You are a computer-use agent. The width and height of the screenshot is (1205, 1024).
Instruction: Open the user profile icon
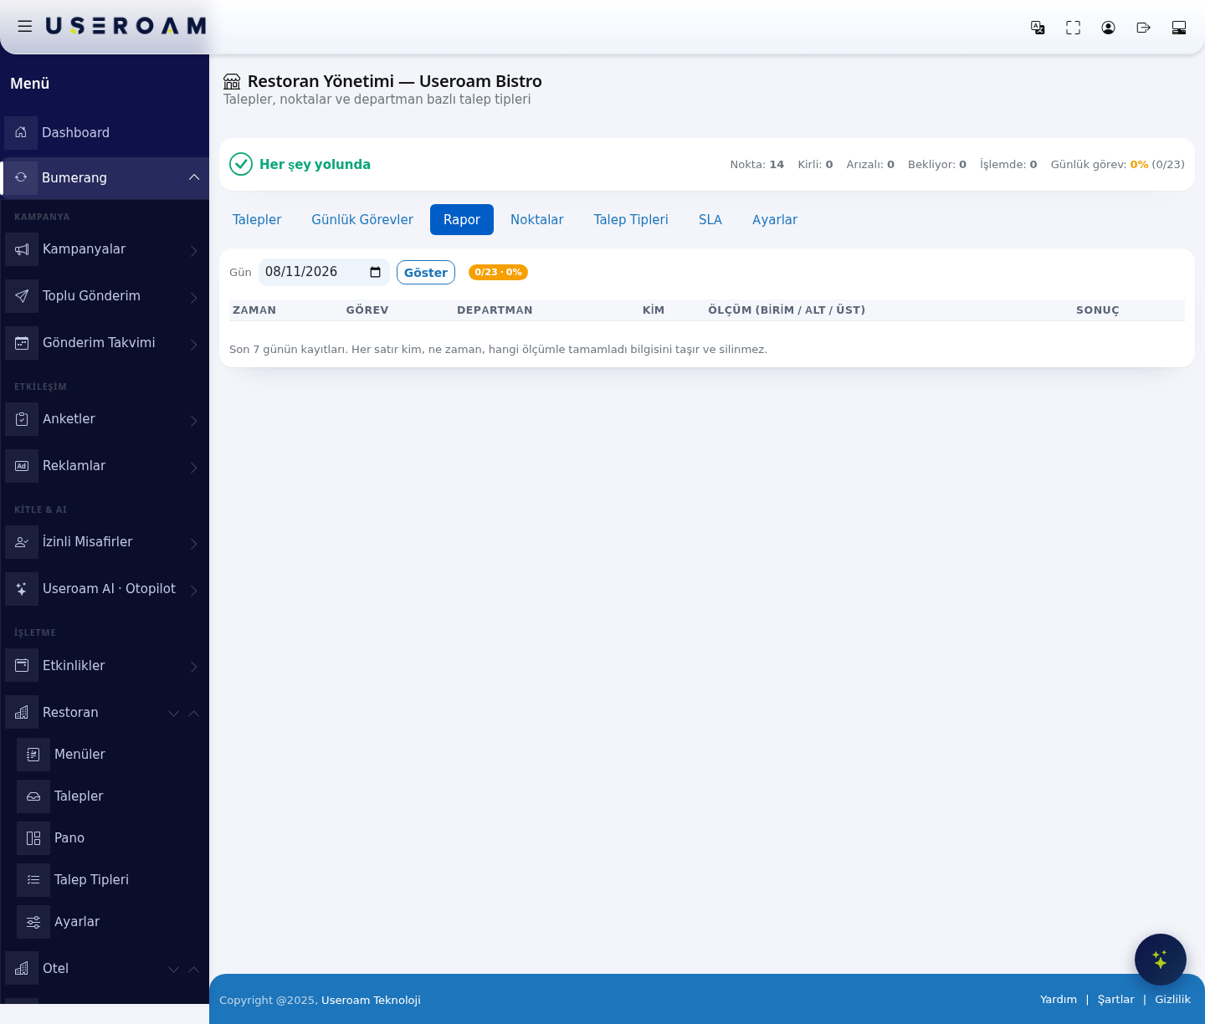[1108, 28]
